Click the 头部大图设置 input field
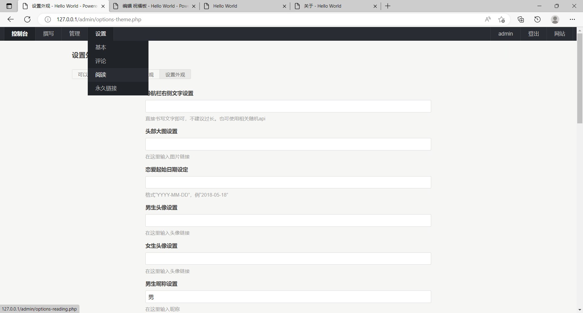This screenshot has height=313, width=583. [x=288, y=144]
